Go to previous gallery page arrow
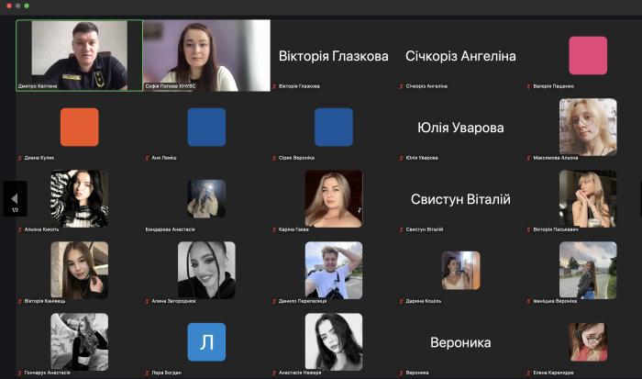 click(15, 199)
